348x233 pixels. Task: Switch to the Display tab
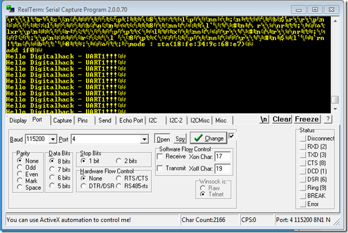[x=18, y=121]
